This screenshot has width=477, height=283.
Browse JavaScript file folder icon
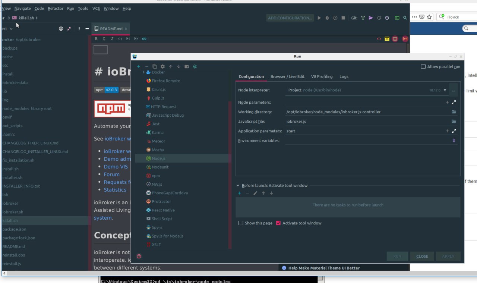[x=454, y=122]
